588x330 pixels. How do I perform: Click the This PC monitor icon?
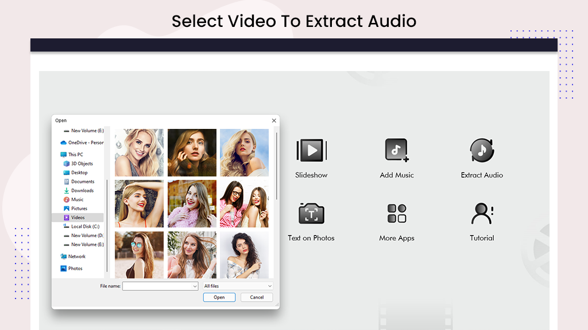(63, 155)
